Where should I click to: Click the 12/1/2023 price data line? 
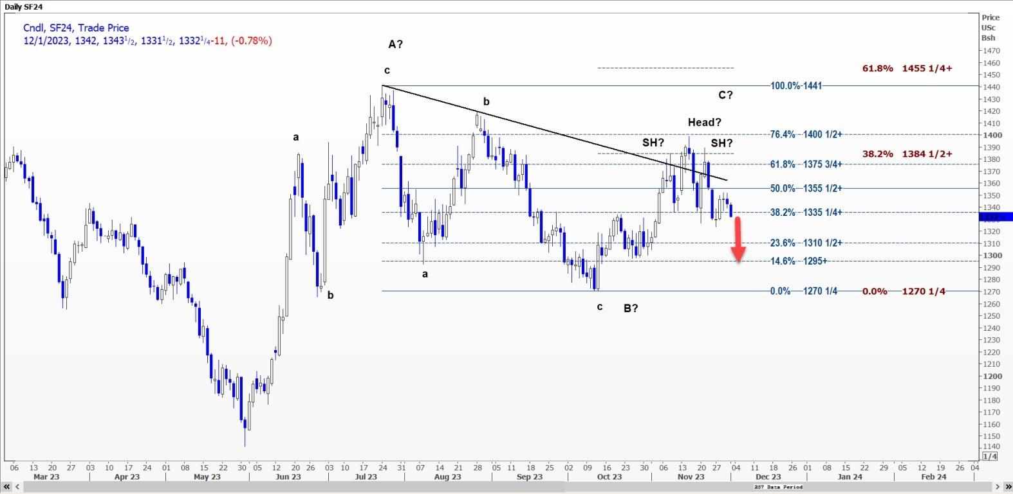tap(147, 40)
